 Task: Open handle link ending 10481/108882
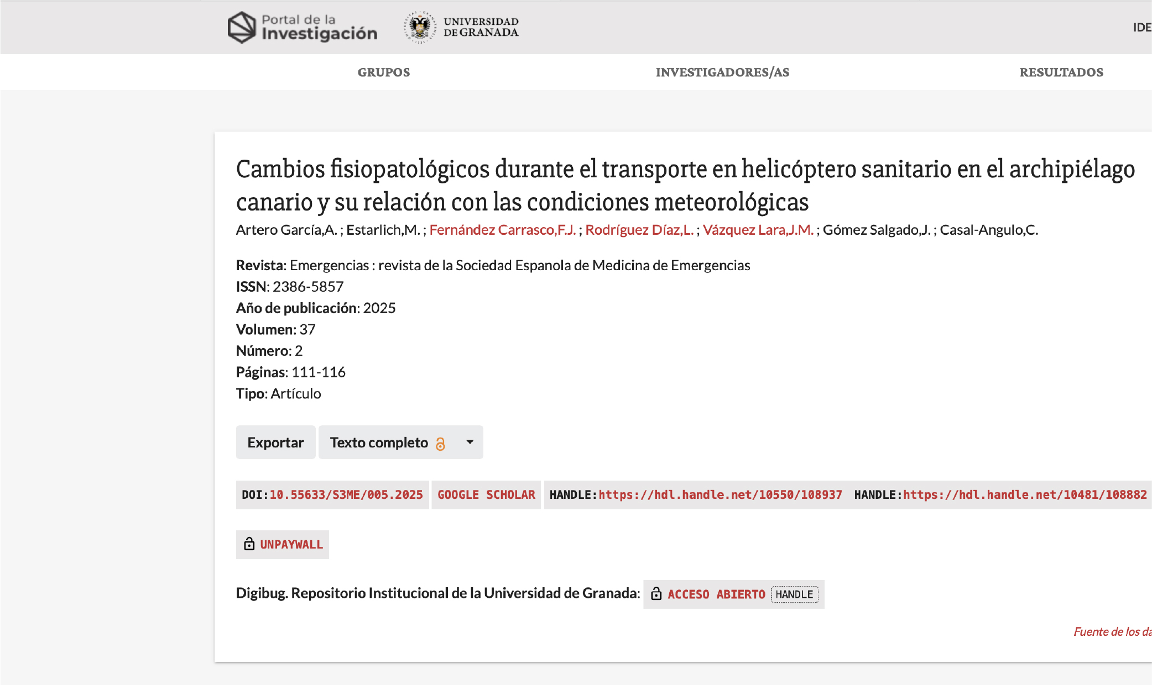tap(1025, 495)
